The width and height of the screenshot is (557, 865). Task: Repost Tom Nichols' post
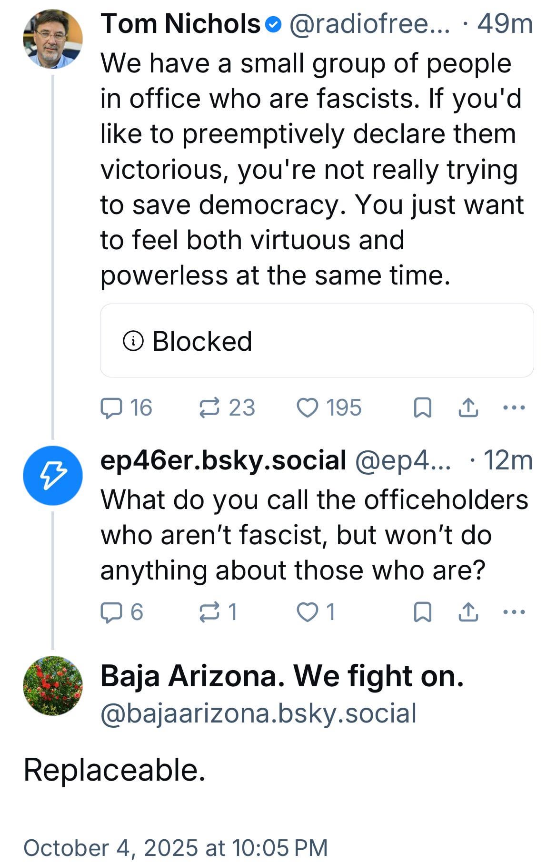click(x=209, y=408)
